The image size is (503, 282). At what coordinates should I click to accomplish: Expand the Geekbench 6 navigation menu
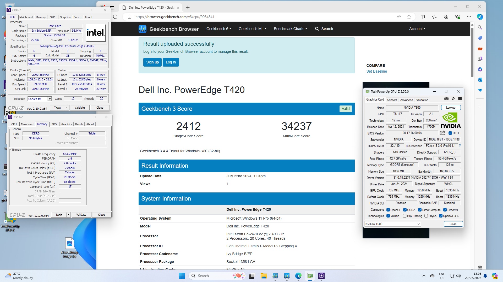point(219,29)
